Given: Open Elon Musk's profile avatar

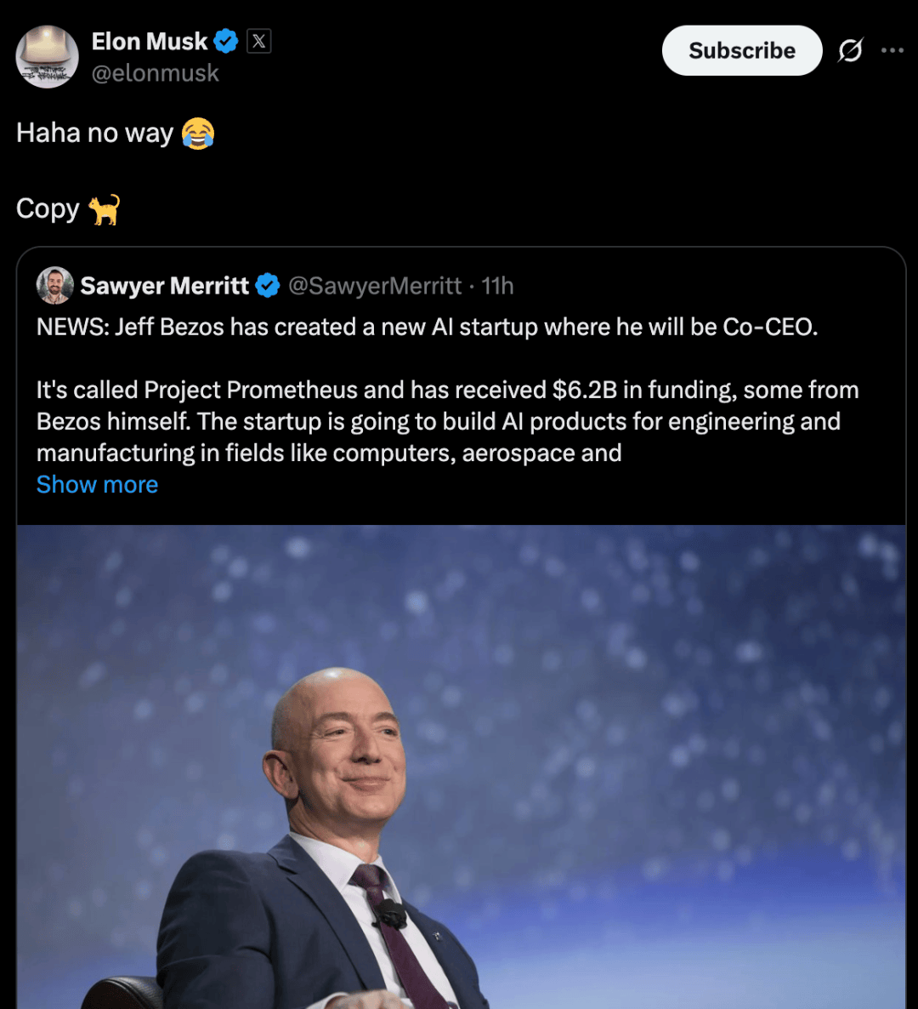Looking at the screenshot, I should (x=48, y=57).
